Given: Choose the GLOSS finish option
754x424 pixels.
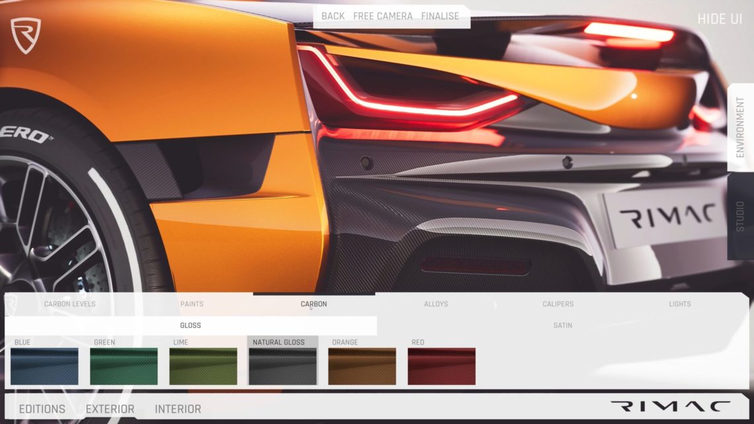Looking at the screenshot, I should click(190, 325).
